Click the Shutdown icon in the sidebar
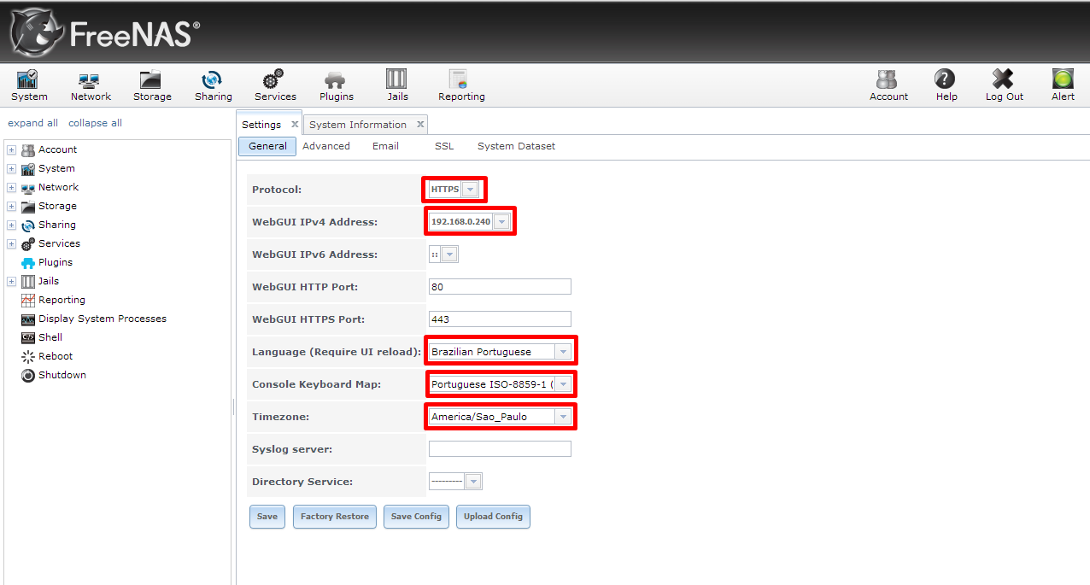 [28, 376]
